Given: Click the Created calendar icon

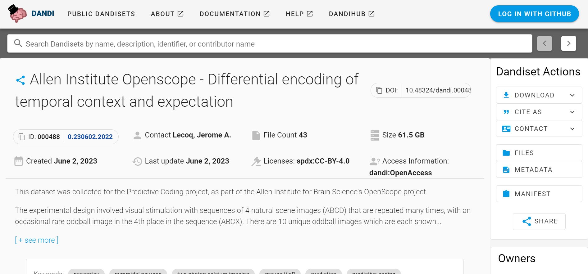Looking at the screenshot, I should pyautogui.click(x=19, y=161).
